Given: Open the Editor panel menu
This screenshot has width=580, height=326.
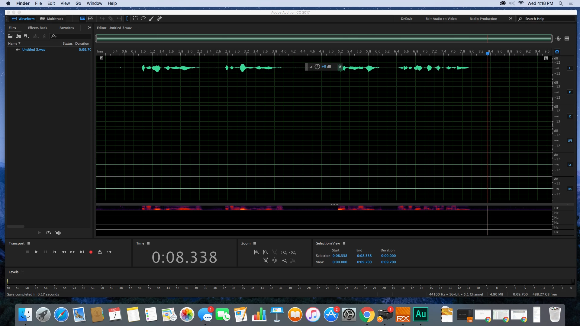Looking at the screenshot, I should tap(137, 28).
